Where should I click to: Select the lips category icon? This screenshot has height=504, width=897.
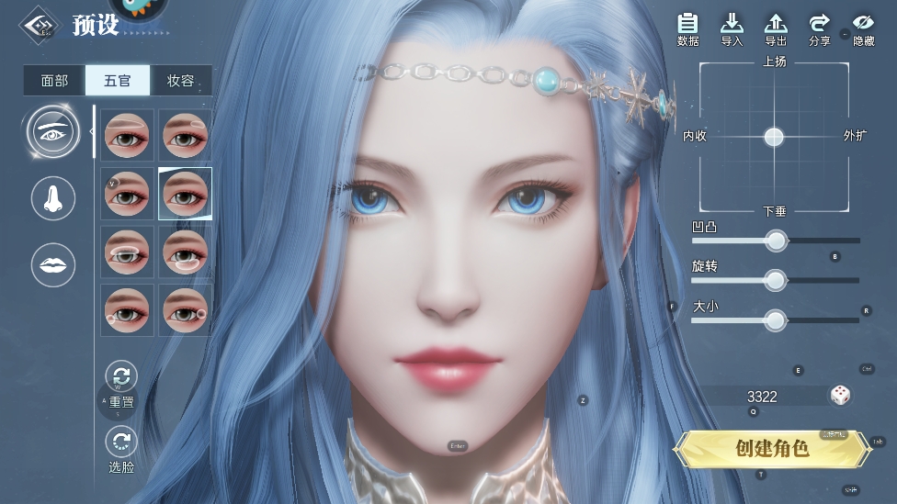point(52,265)
